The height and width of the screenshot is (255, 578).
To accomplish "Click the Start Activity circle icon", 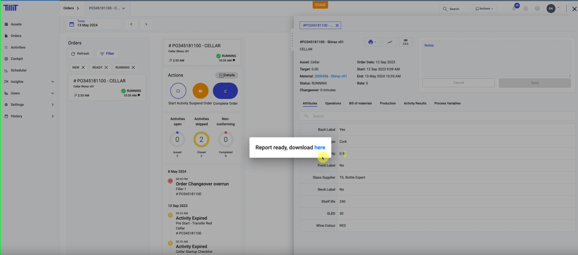I will 178,91.
